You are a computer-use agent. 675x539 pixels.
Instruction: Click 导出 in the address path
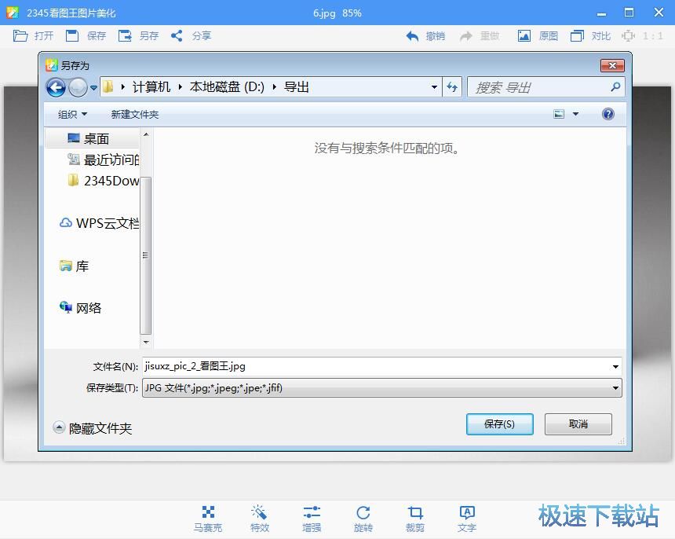tap(296, 87)
